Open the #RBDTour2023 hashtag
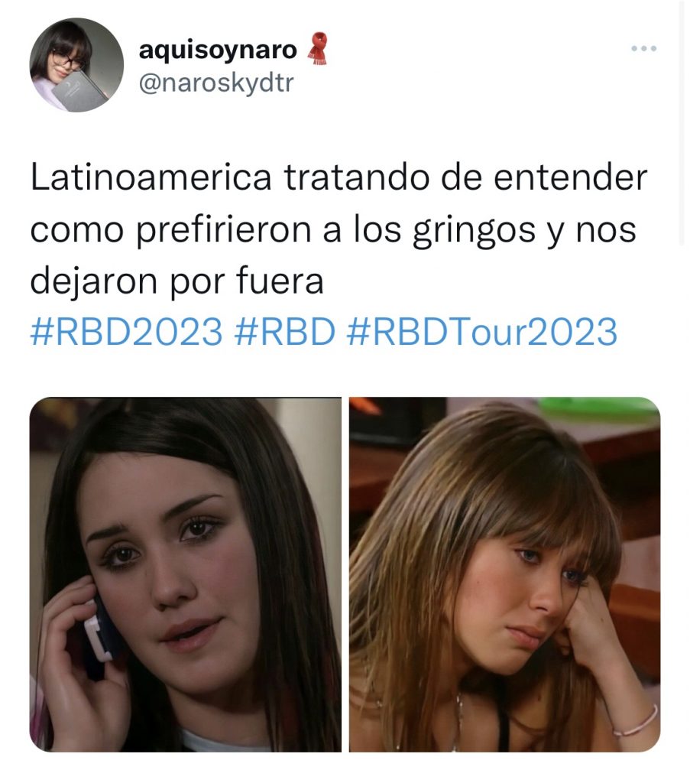This screenshot has height=783, width=690. click(482, 332)
